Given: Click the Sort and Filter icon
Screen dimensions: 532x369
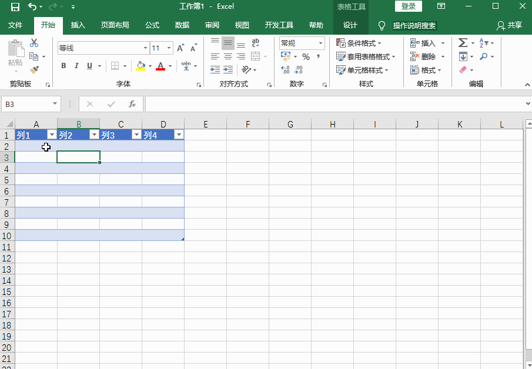Looking at the screenshot, I should [484, 43].
